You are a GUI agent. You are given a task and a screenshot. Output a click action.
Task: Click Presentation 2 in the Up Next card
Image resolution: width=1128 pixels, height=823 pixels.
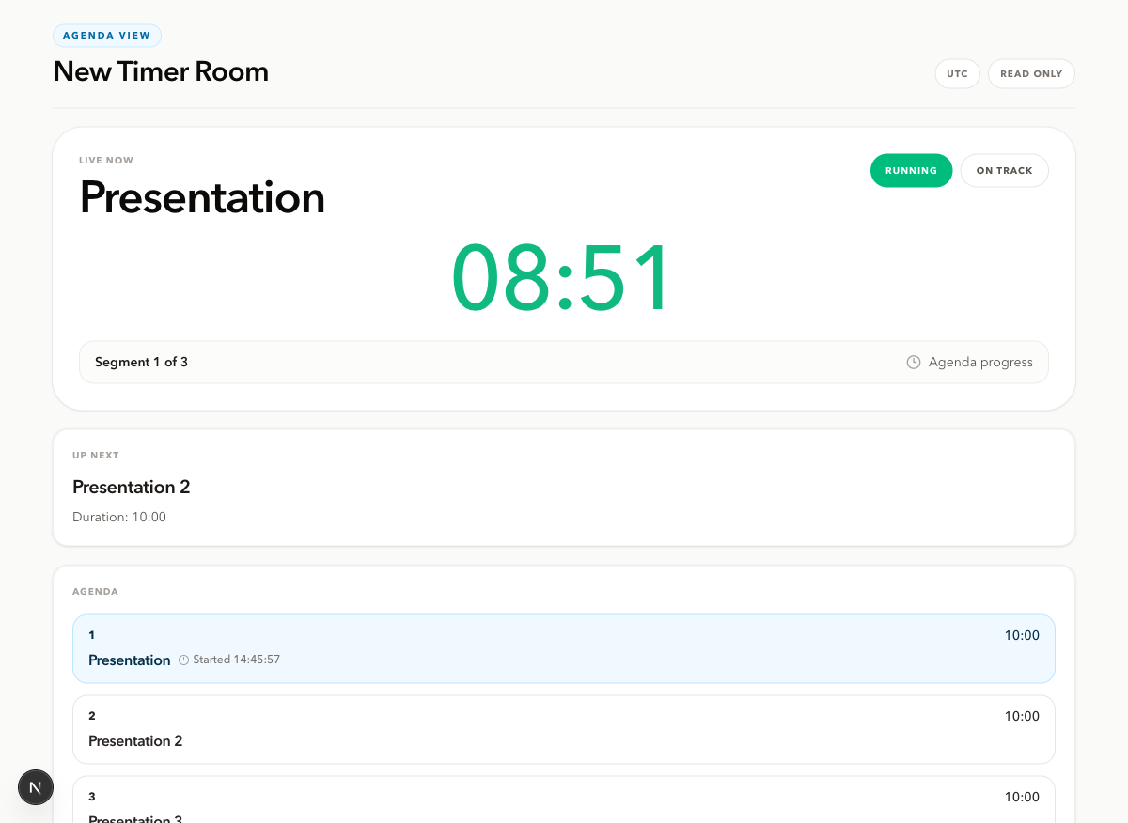132,488
